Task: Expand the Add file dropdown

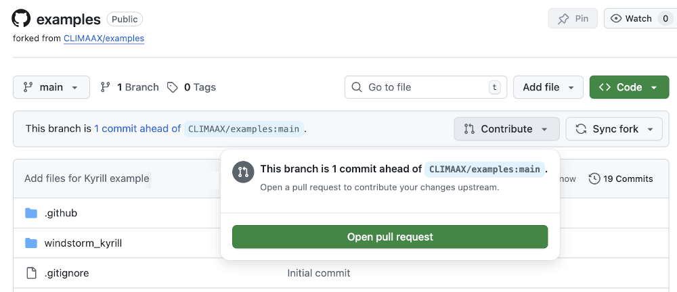Action: [548, 87]
